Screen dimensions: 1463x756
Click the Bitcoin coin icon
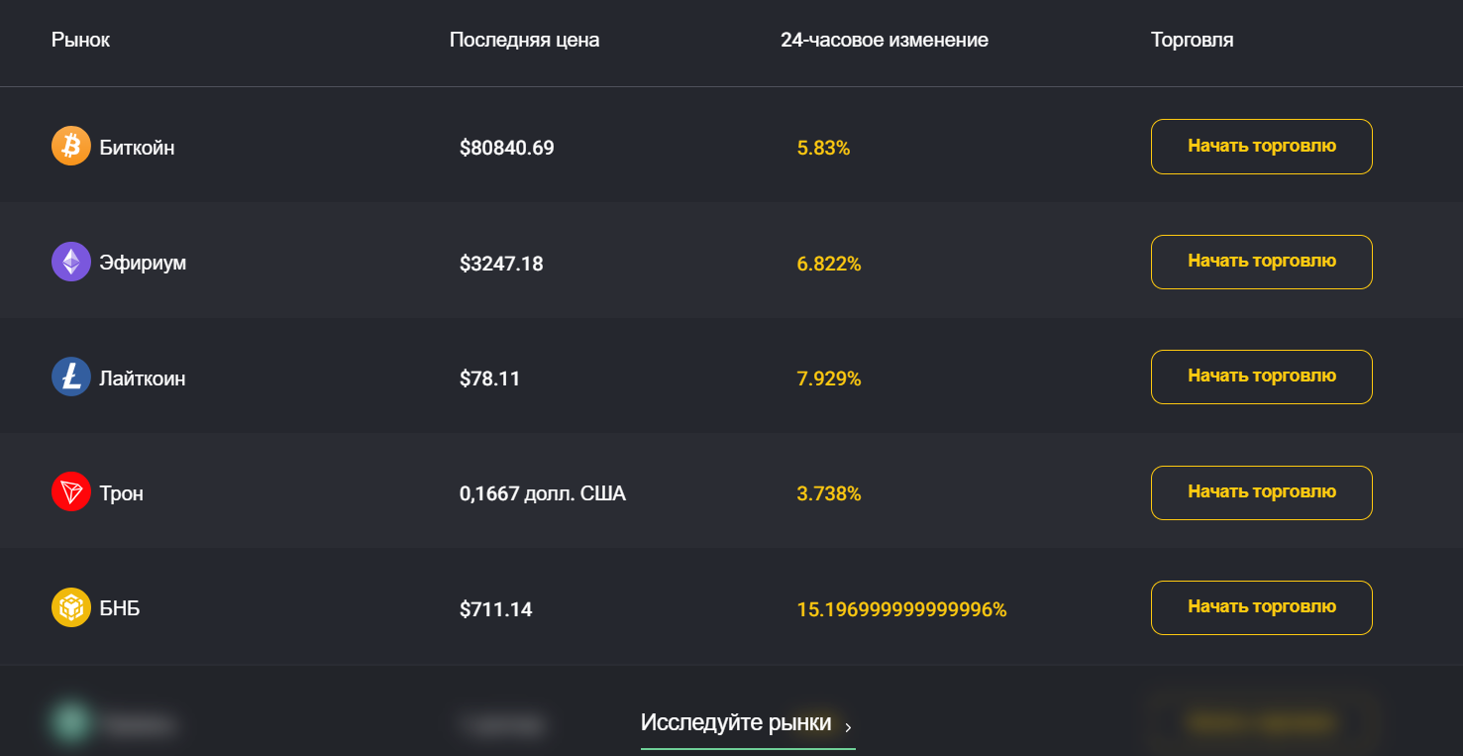point(71,147)
